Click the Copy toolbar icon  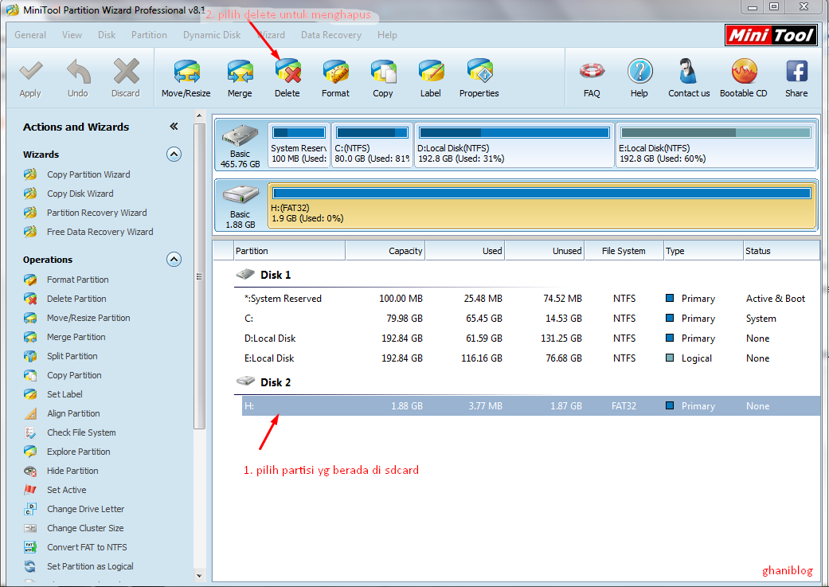pyautogui.click(x=383, y=72)
